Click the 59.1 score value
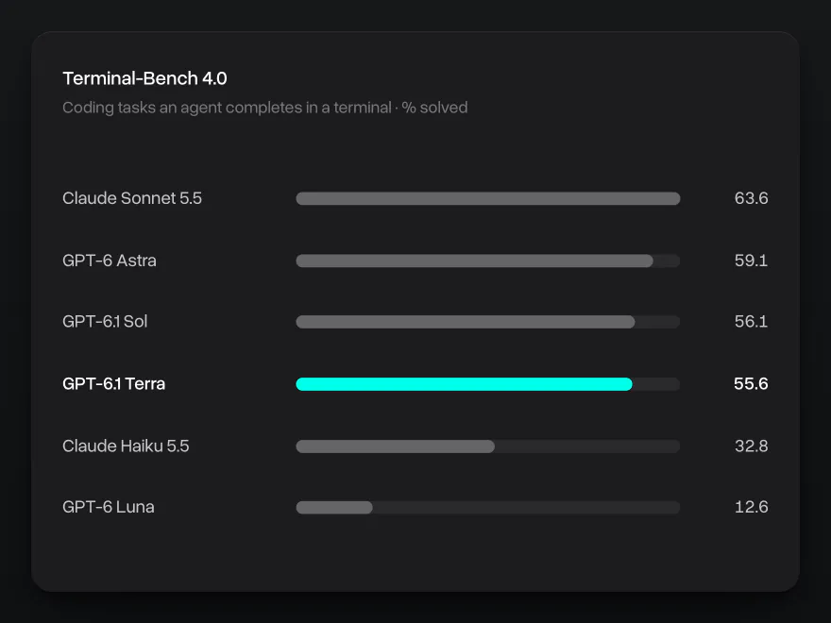This screenshot has height=623, width=831. [751, 261]
